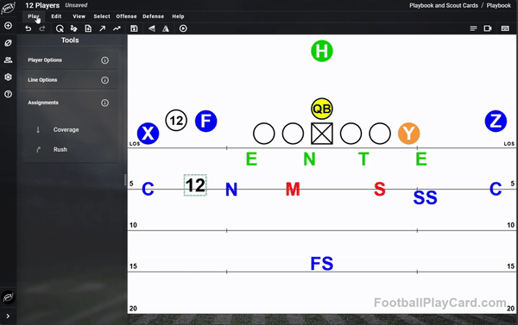Click the add new page icon

pyautogui.click(x=88, y=28)
